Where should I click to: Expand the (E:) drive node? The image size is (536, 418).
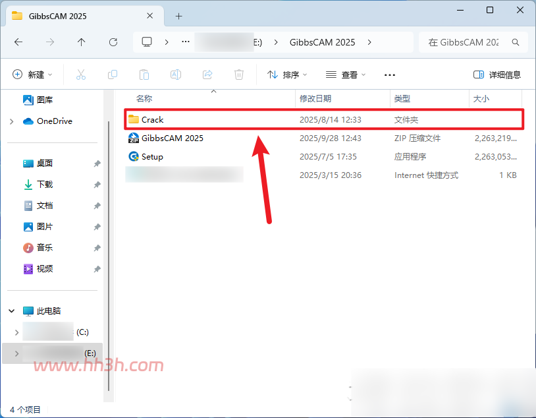pyautogui.click(x=16, y=353)
